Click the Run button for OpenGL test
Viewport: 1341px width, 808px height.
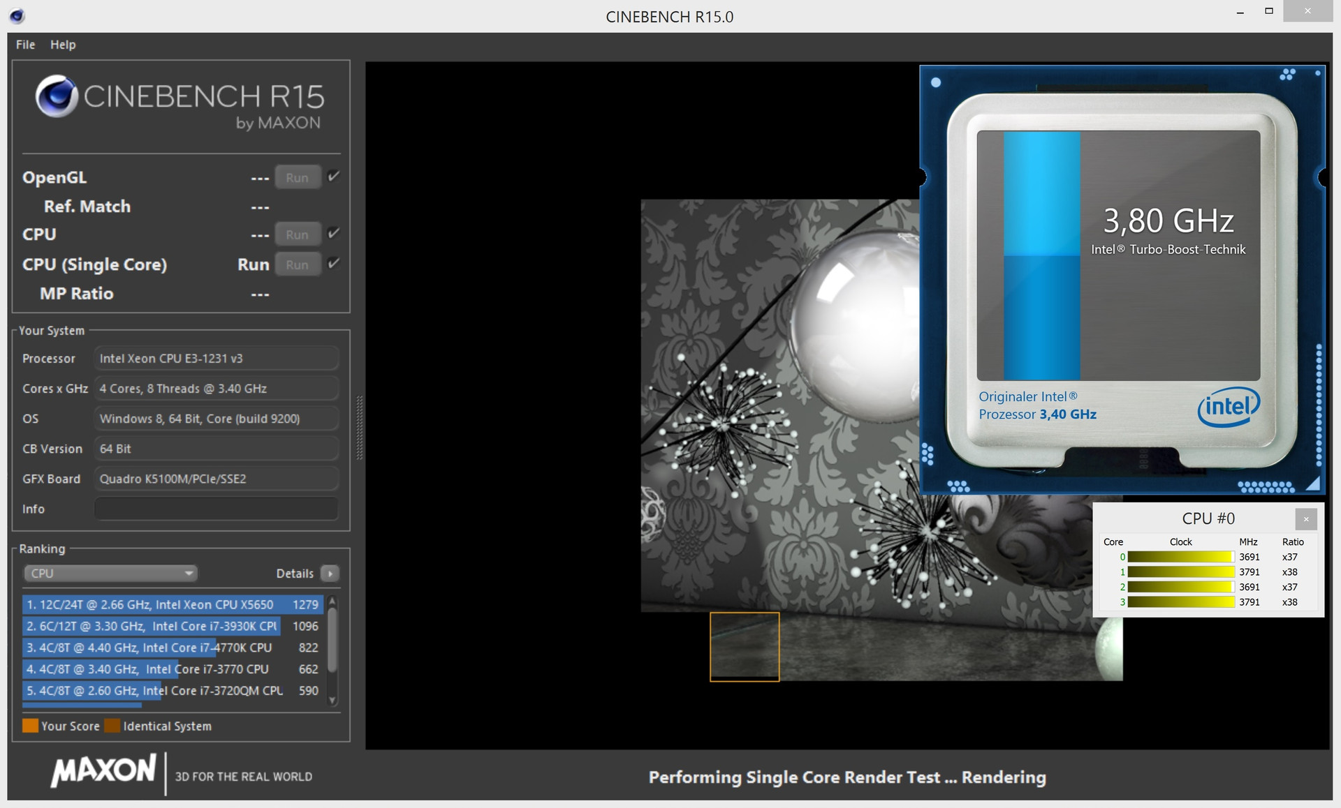pos(298,177)
